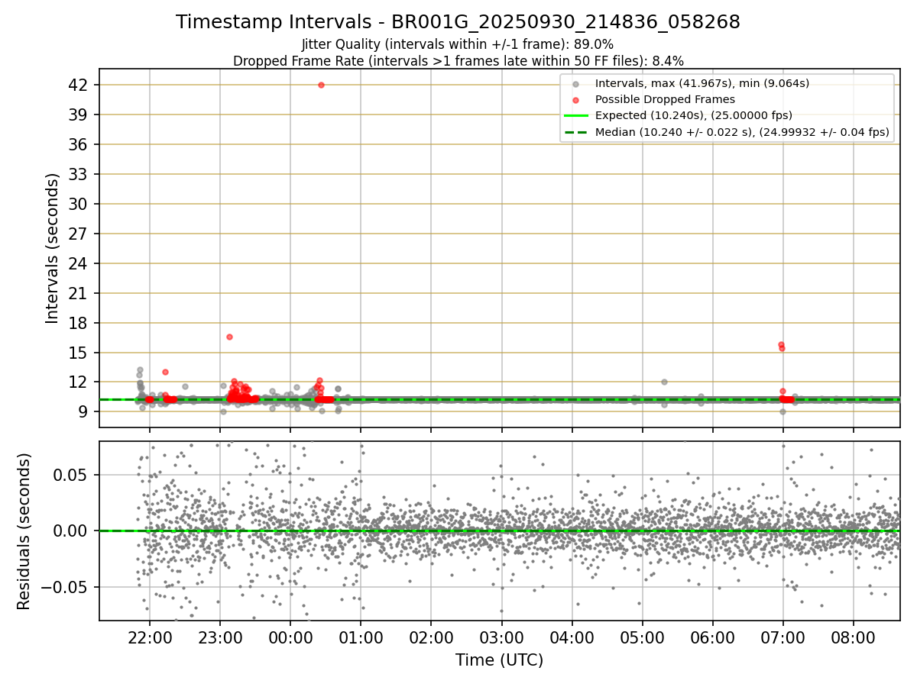Click the 08:00 x-axis tick label
Screen dimensions: 917x687
(x=853, y=639)
